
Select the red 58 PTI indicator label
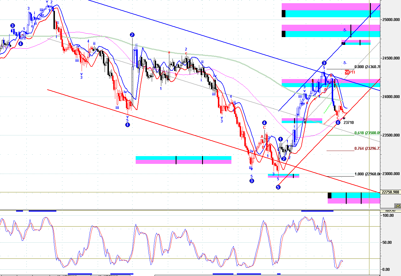350,72
